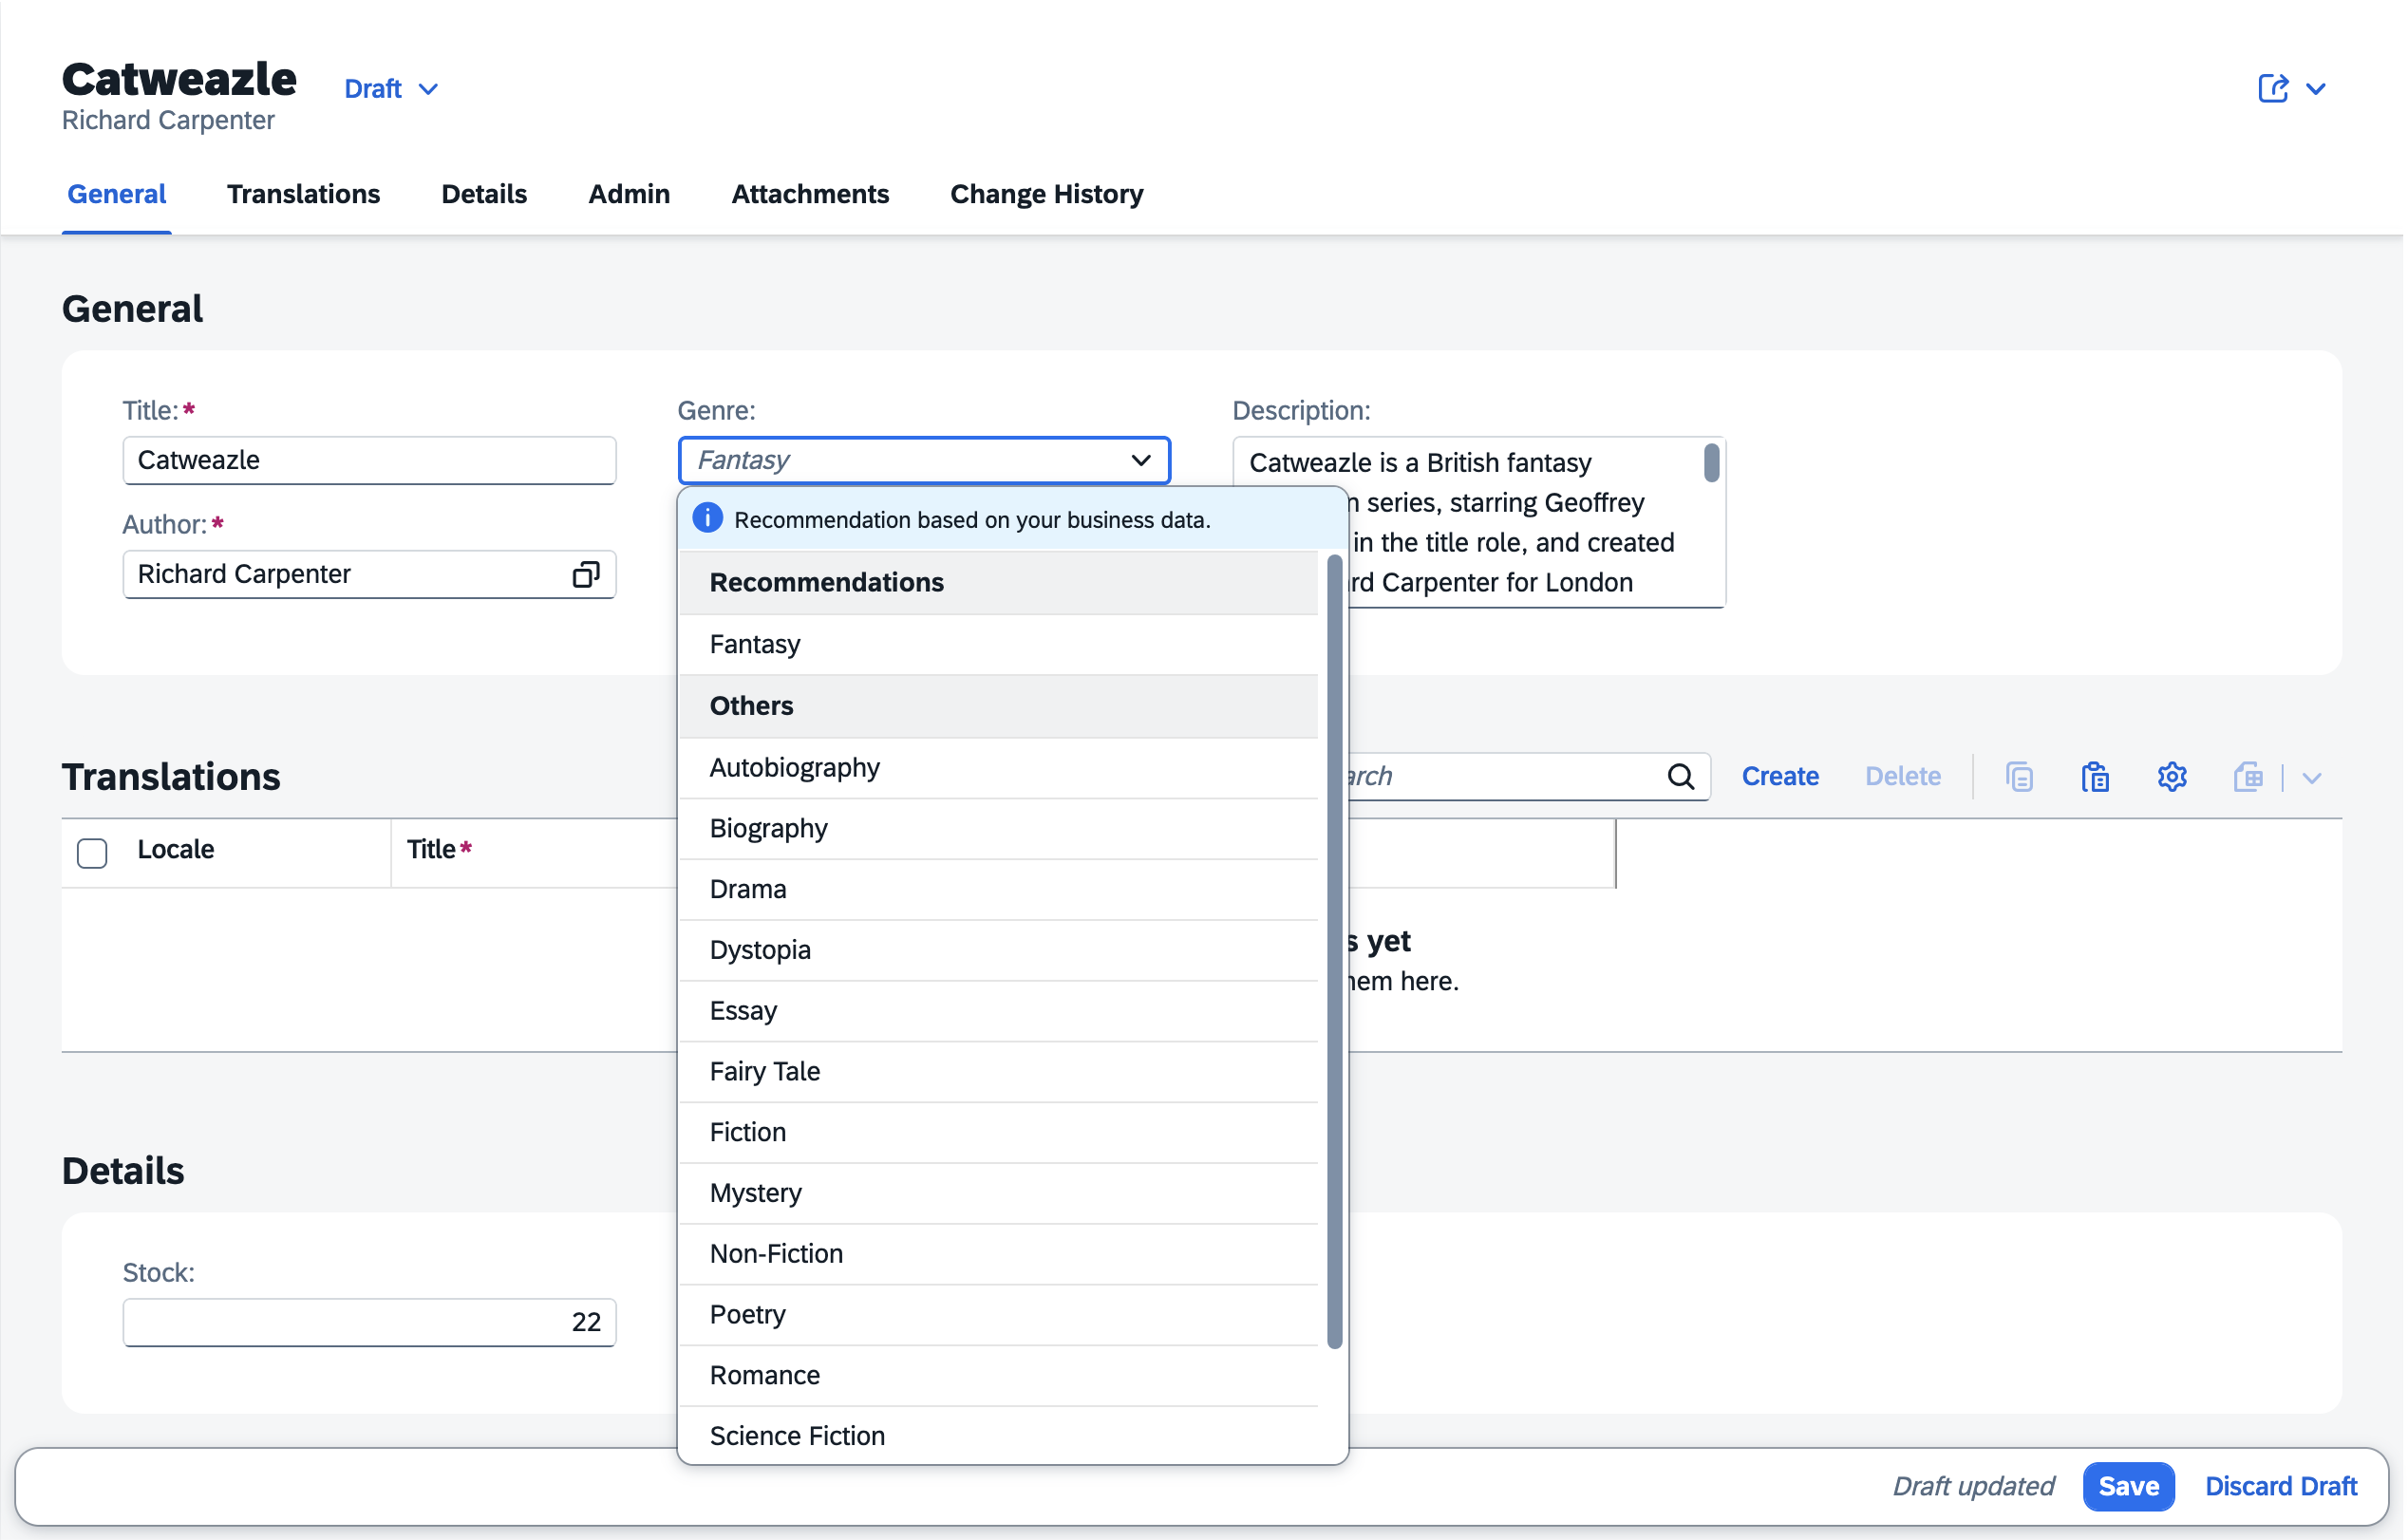The height and width of the screenshot is (1540, 2408).
Task: Select Drama genre option
Action: click(x=1000, y=891)
